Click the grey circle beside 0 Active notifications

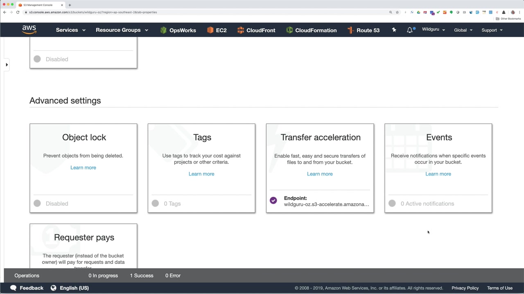[392, 203]
